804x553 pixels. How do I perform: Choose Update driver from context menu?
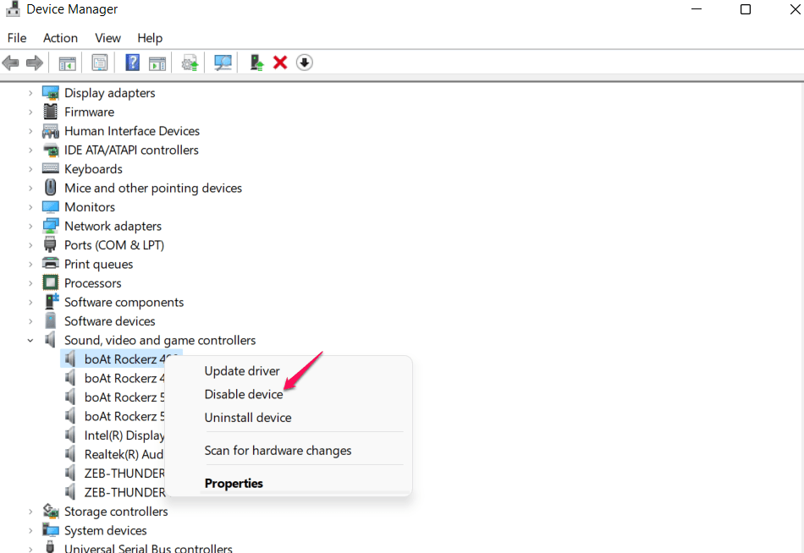pos(289,370)
